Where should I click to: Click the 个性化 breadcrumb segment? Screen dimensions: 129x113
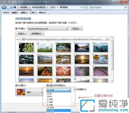tap(53, 7)
